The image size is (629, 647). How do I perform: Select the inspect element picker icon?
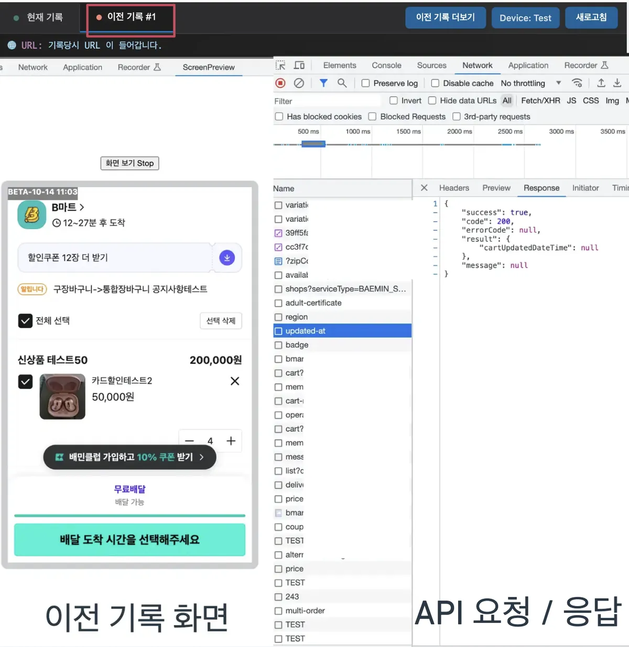281,66
